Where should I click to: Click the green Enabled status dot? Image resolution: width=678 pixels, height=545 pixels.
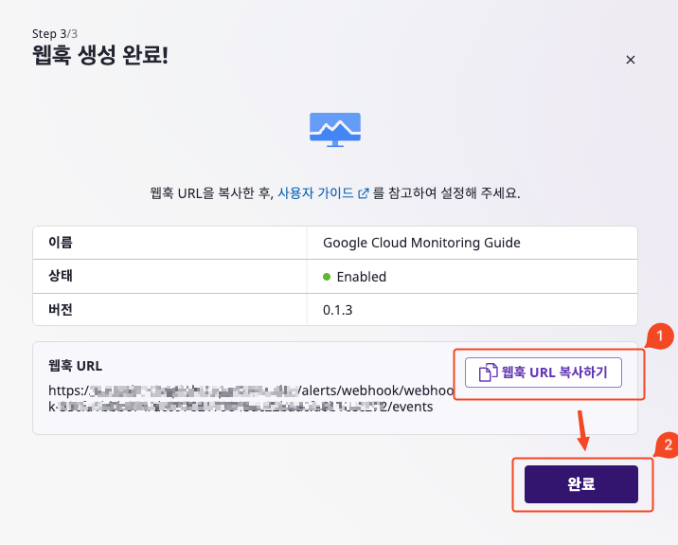(327, 277)
